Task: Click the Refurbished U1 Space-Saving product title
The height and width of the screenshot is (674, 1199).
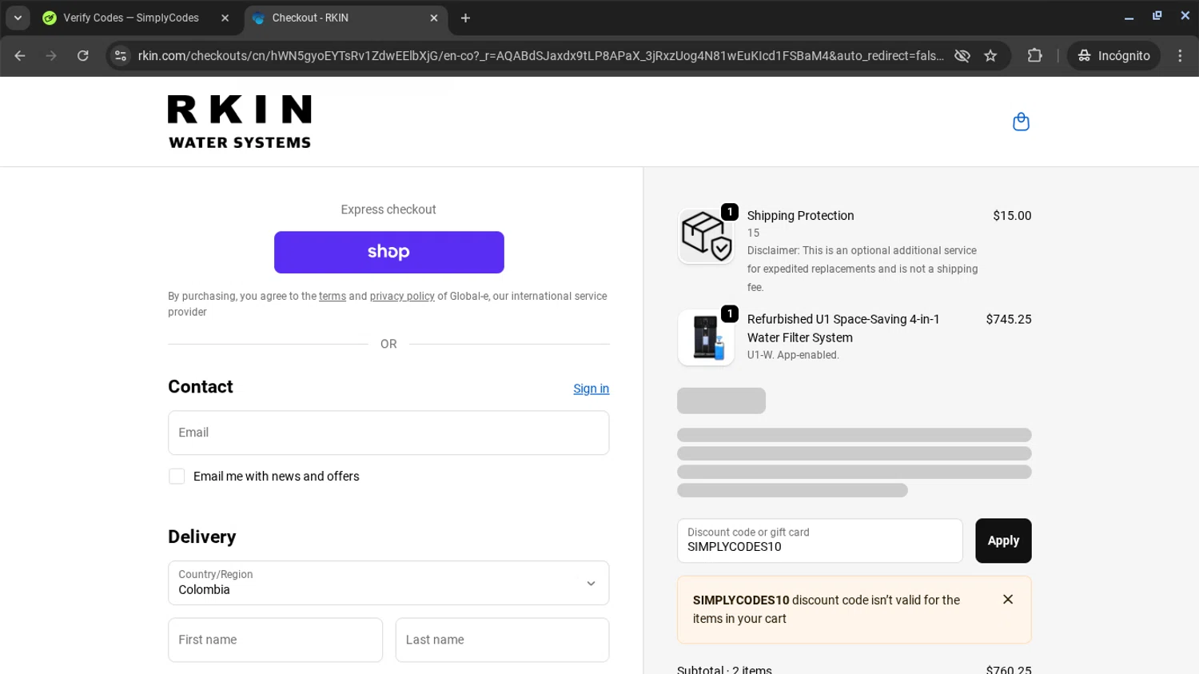Action: click(x=843, y=329)
